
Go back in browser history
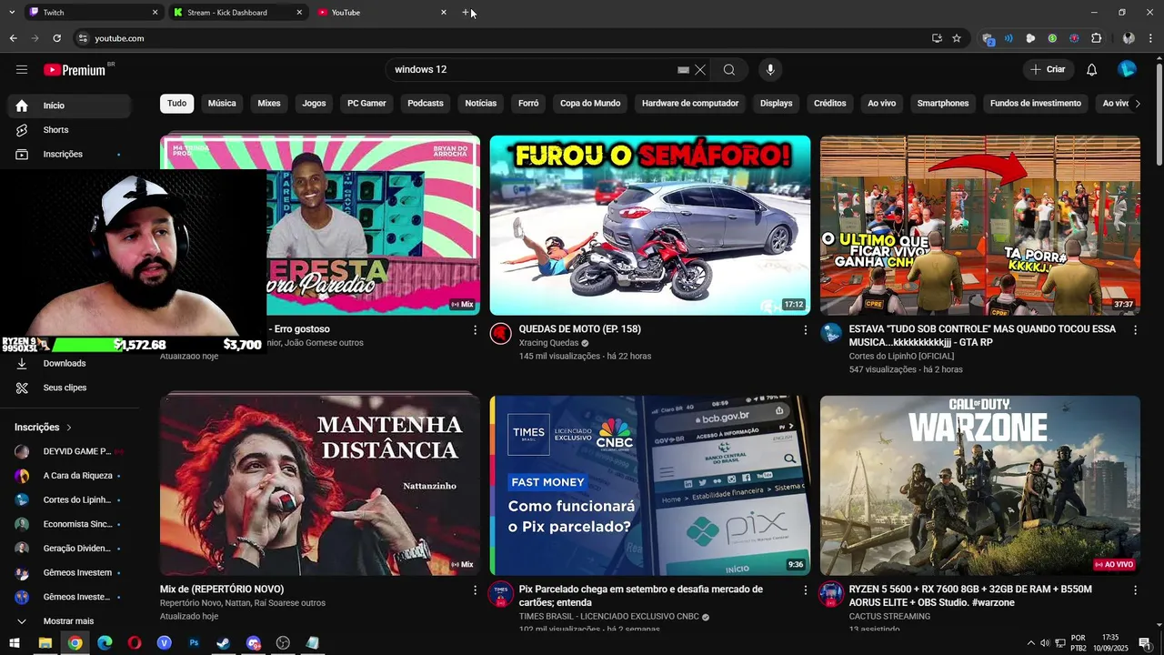click(13, 38)
